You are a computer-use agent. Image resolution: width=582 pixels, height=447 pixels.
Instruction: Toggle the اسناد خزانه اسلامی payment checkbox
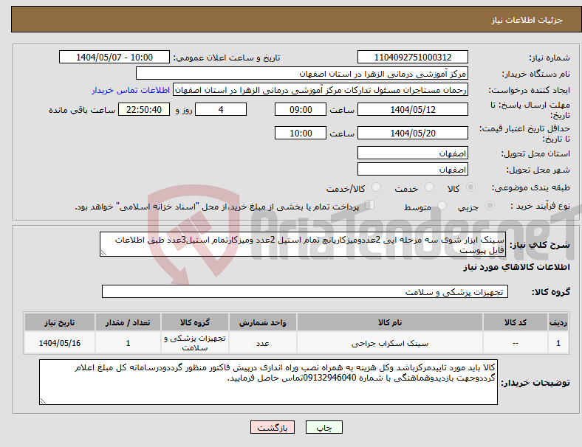(370, 205)
